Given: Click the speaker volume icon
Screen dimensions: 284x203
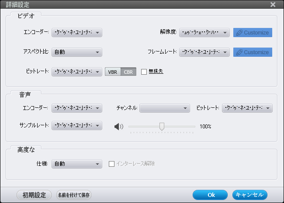Looking at the screenshot, I should (118, 127).
